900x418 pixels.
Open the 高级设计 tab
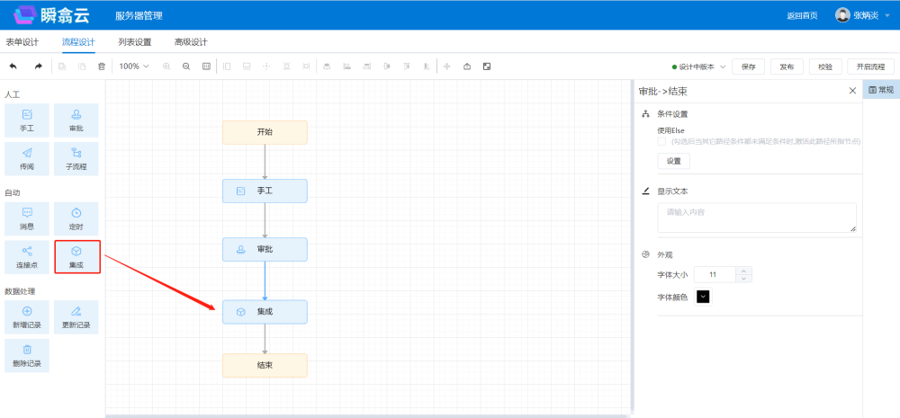coord(191,42)
